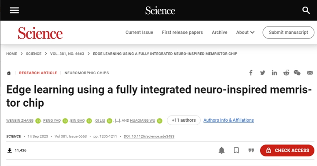Open Current Issue in navigation
Image resolution: width=317 pixels, height=166 pixels.
coord(139,32)
